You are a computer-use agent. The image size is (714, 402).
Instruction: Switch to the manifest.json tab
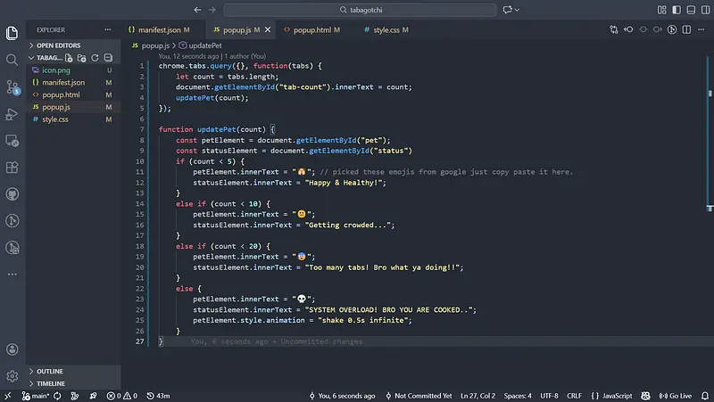160,29
